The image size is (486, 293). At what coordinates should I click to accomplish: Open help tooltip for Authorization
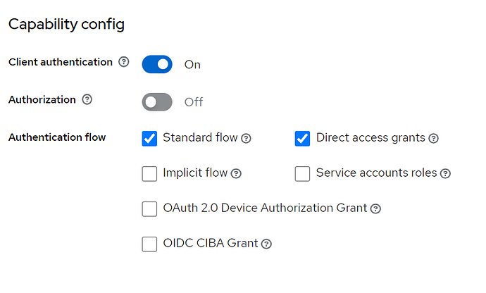[87, 100]
